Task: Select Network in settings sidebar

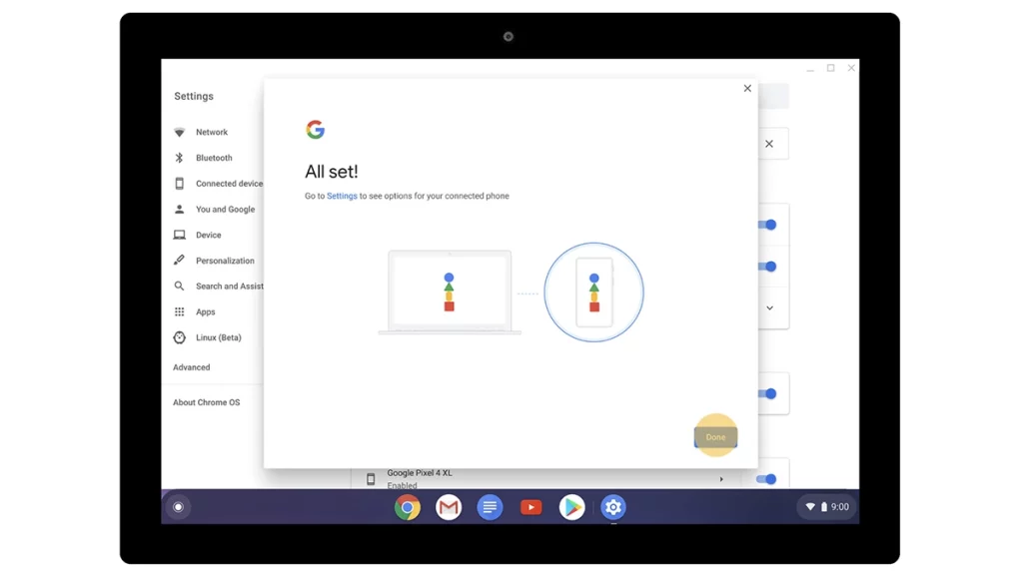Action: [212, 132]
